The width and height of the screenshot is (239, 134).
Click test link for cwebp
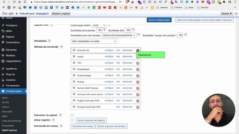118,56
